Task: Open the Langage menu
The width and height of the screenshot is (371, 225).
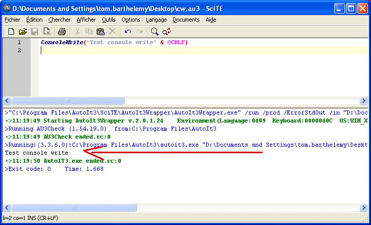Action: coord(157,20)
